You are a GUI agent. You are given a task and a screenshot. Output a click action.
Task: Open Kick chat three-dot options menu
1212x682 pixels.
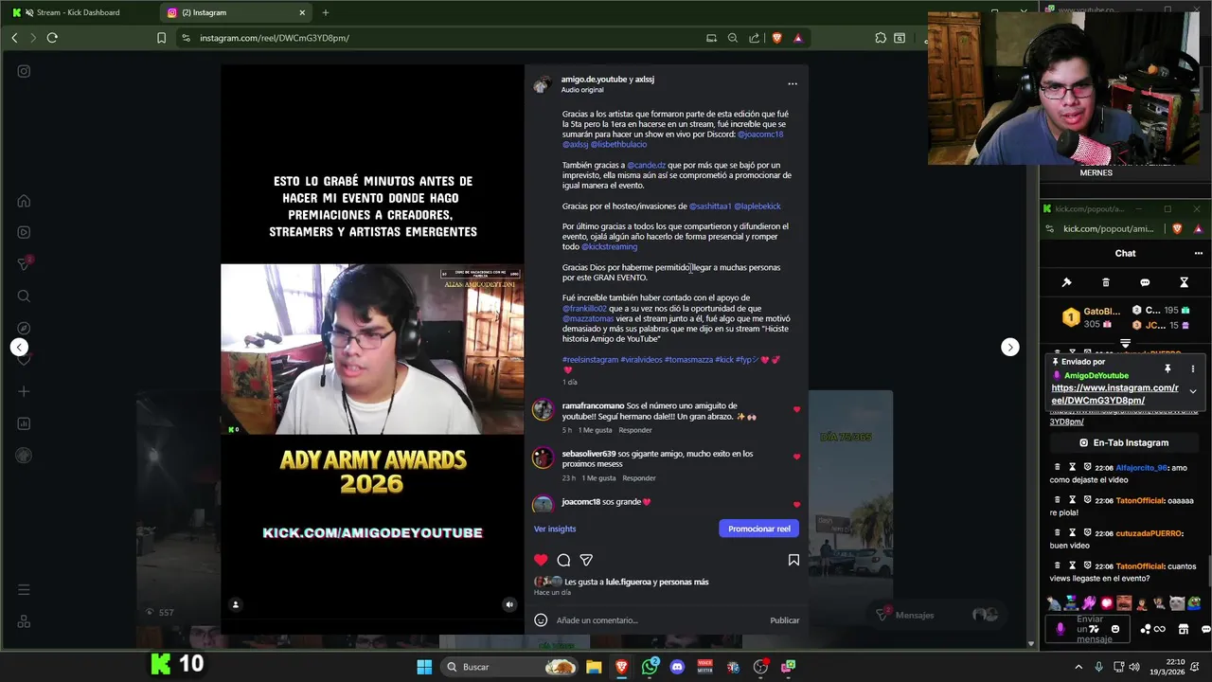(x=1198, y=253)
